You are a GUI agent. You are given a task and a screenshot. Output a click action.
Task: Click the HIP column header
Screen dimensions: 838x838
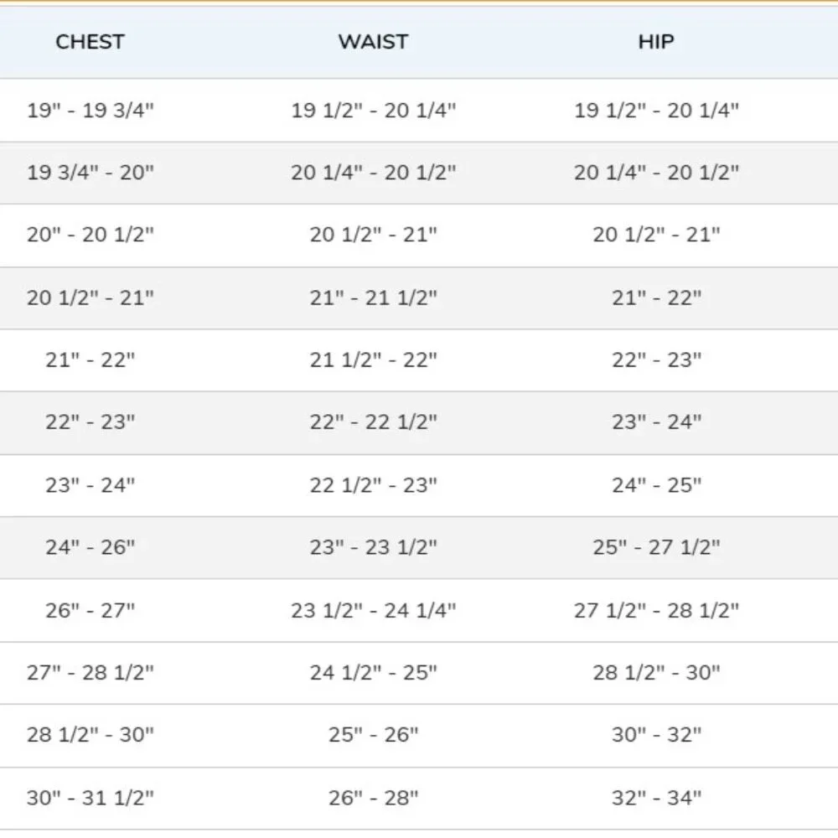pos(656,42)
